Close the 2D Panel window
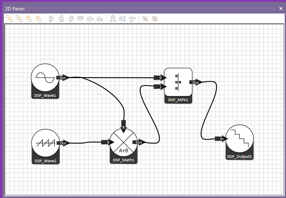This screenshot has width=286, height=198. tap(281, 8)
